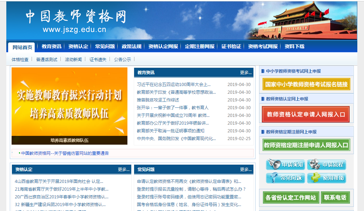Click the 教师资格认定网上申报 section heading

tap(287, 99)
